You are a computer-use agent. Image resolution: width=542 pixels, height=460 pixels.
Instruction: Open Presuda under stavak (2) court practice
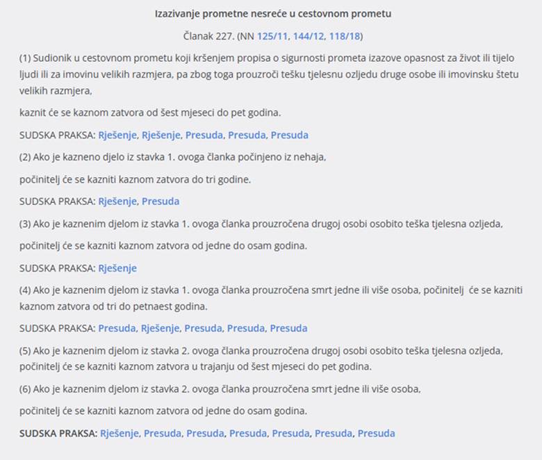(161, 202)
